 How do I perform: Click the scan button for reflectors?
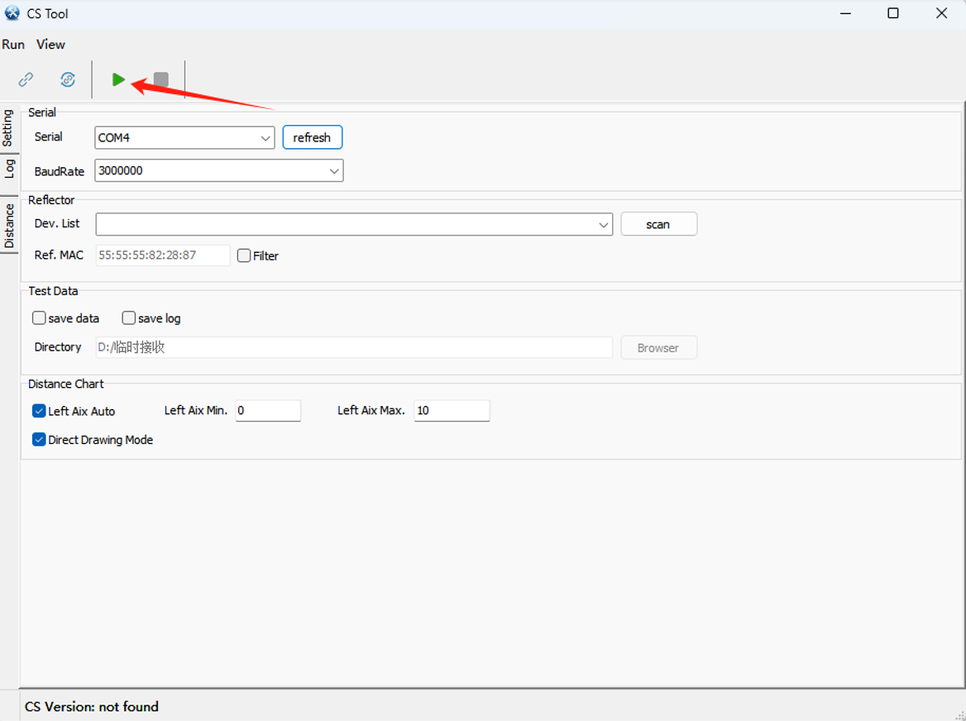[658, 224]
